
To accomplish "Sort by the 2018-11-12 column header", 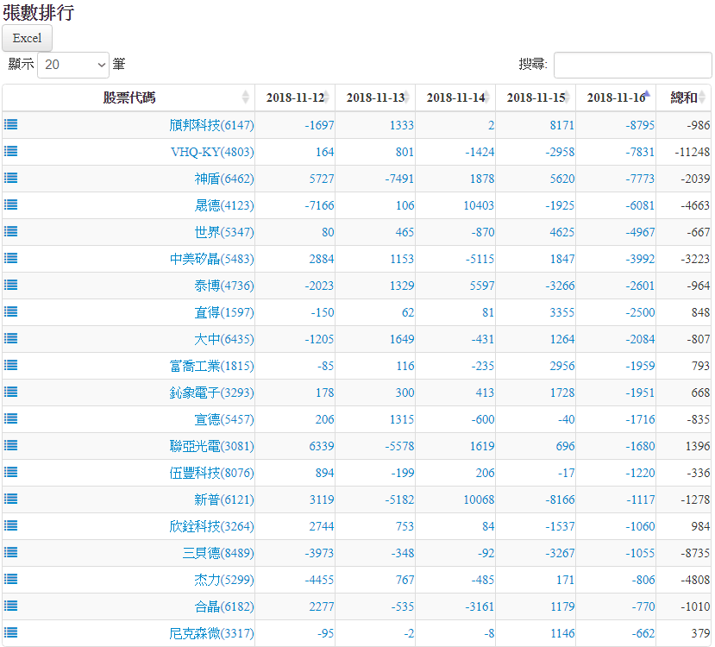I will coord(295,97).
